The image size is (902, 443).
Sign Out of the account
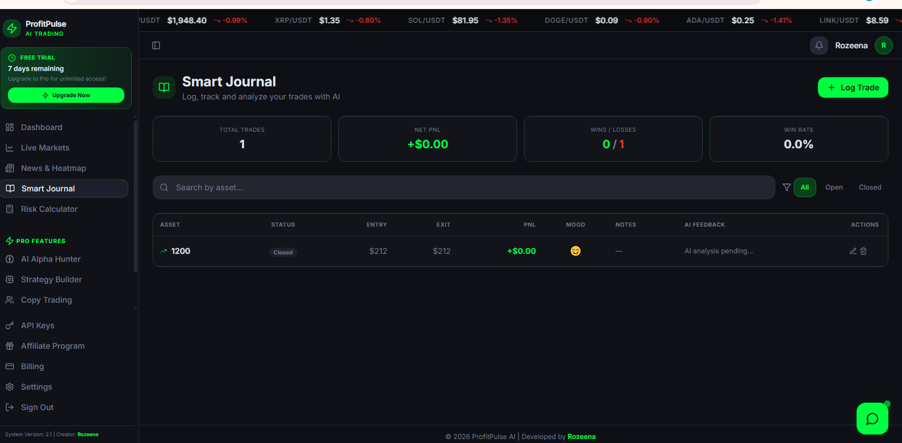(64, 407)
